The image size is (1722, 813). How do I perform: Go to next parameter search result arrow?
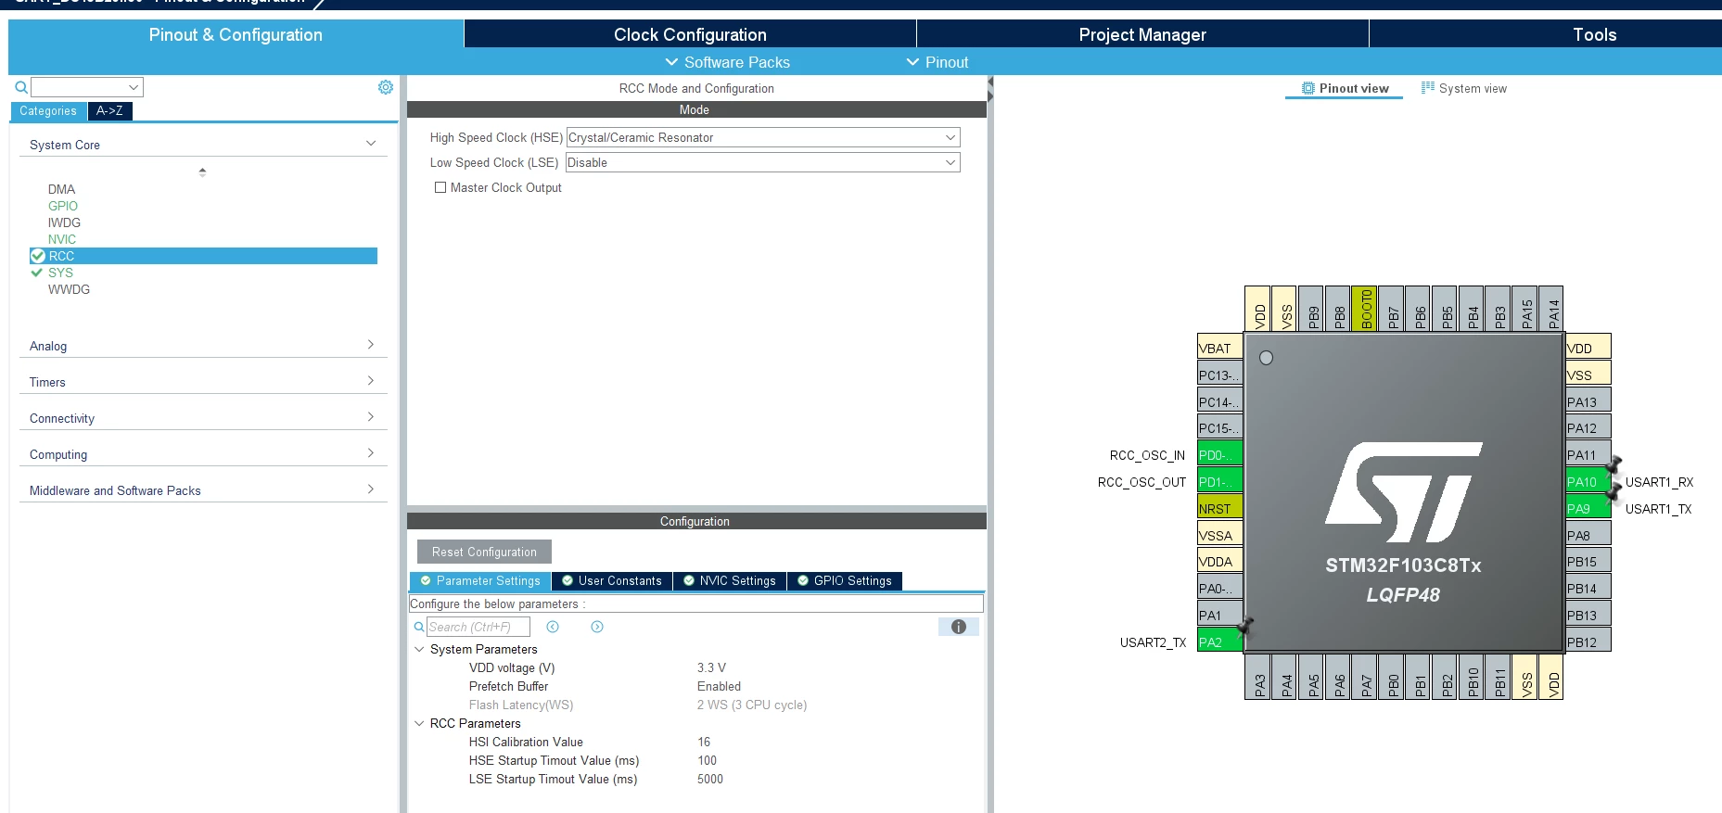tap(597, 627)
